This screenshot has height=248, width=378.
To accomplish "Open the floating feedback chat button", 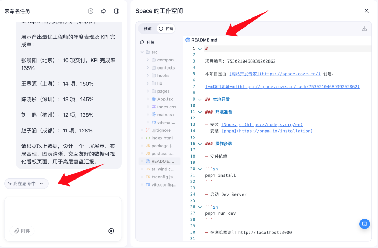I will tap(364, 224).
